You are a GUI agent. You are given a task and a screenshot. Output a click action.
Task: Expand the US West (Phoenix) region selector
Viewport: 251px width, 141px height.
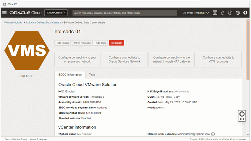point(196,13)
